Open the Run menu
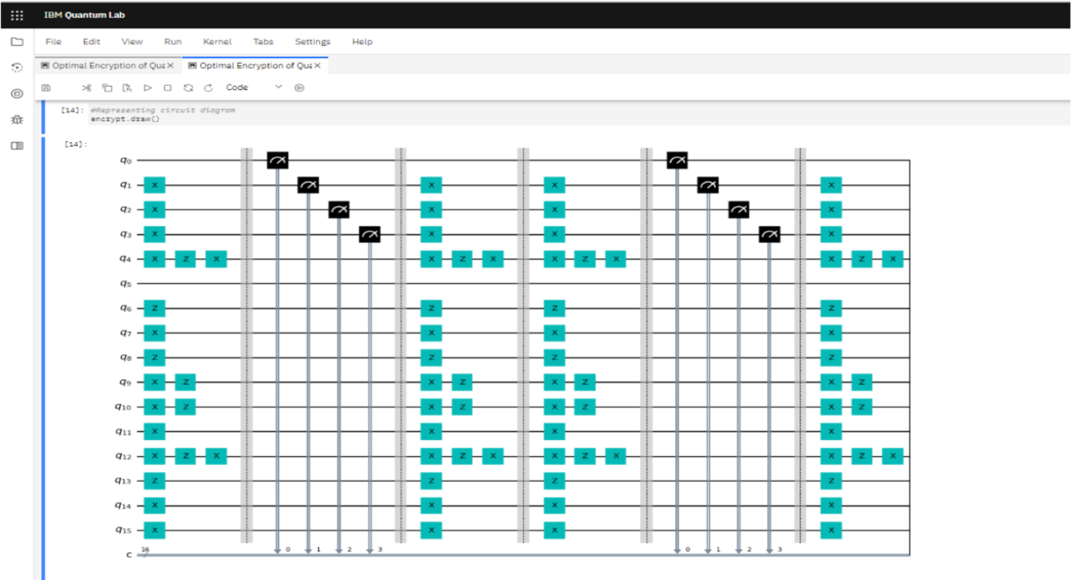 coord(172,42)
